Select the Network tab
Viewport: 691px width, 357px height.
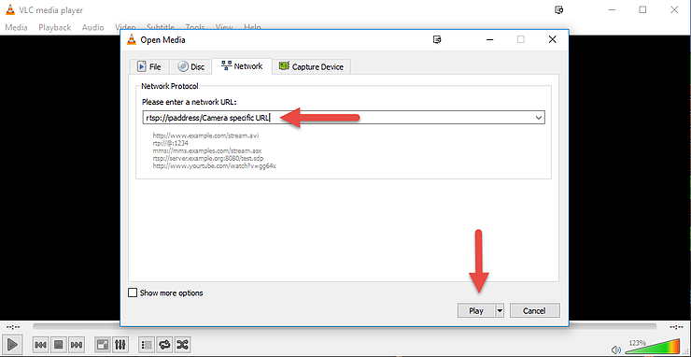pyautogui.click(x=242, y=66)
